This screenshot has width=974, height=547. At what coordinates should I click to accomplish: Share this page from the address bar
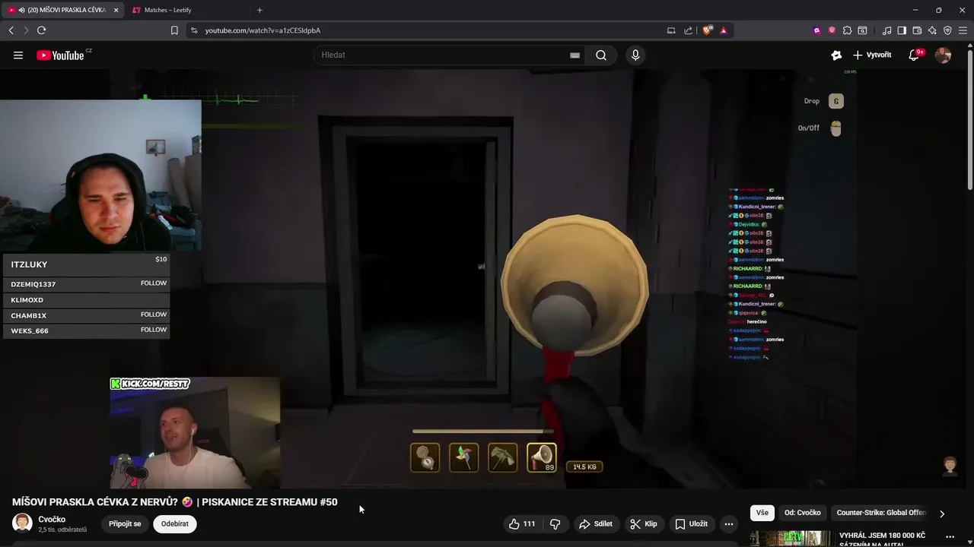(x=689, y=30)
